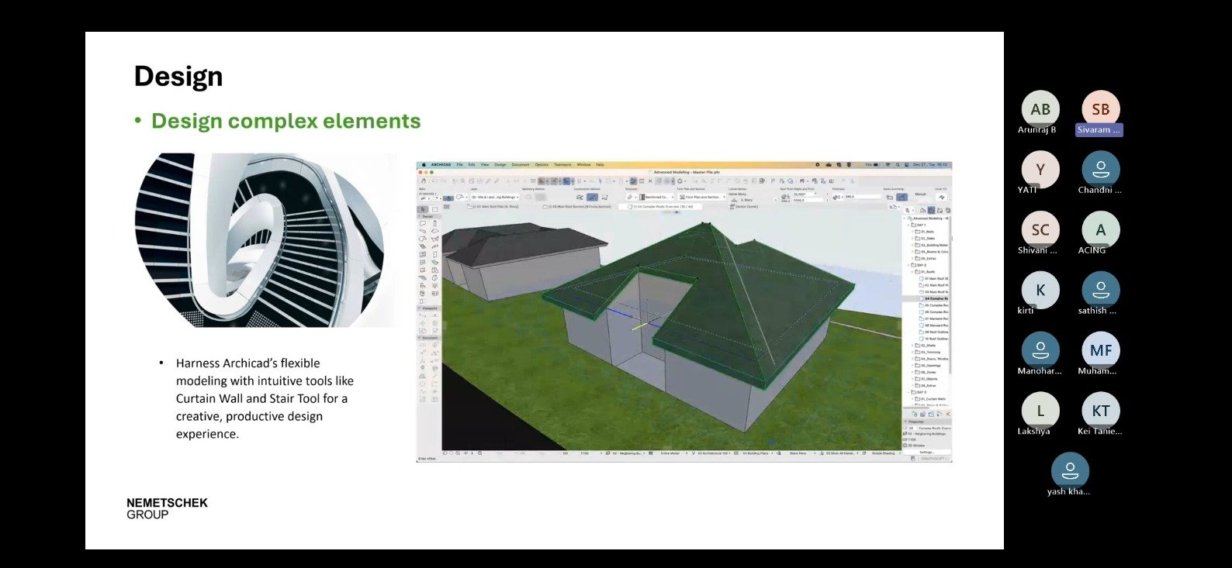Click the macOS Spotlight search icon
The height and width of the screenshot is (568, 1232).
(x=898, y=165)
